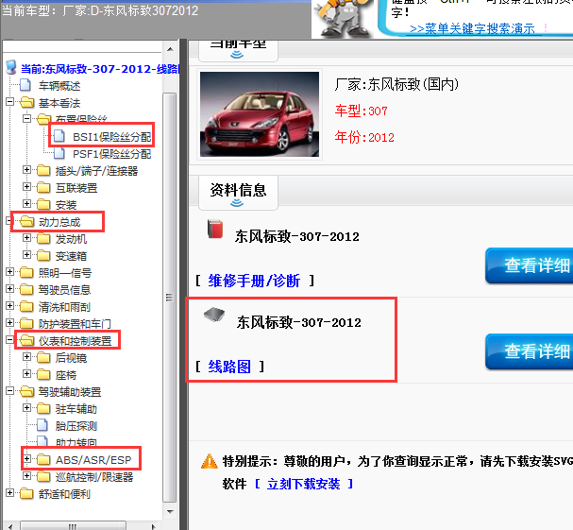Click the horizontal scrollbar left arrow

point(9,526)
